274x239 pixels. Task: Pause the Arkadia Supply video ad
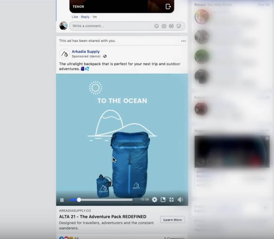[x=62, y=200]
